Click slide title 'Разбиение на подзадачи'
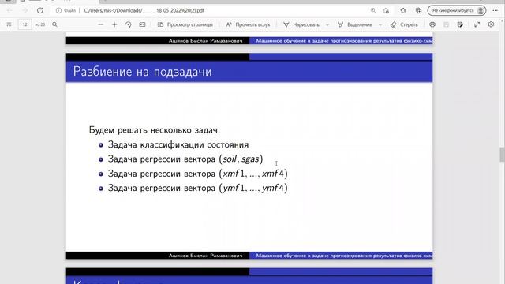 click(x=142, y=72)
